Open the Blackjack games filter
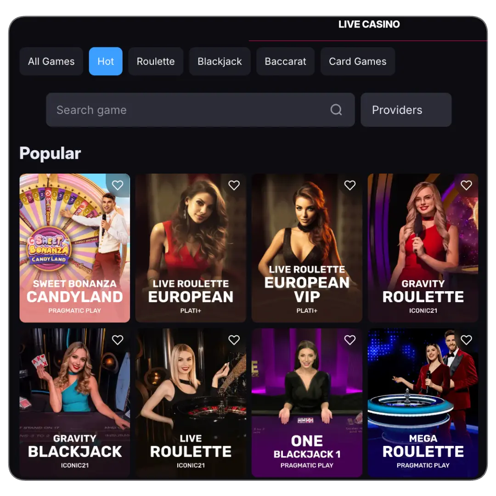The image size is (496, 496). coord(220,61)
